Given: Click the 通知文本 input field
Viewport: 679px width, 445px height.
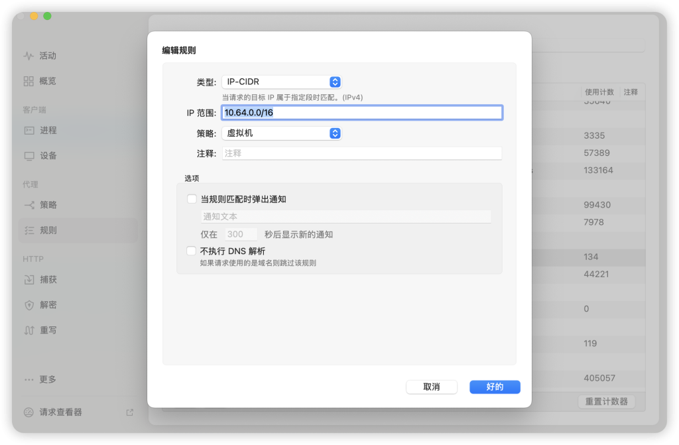Looking at the screenshot, I should [x=346, y=217].
